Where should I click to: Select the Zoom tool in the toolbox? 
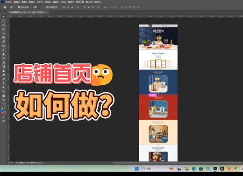[x=3, y=100]
